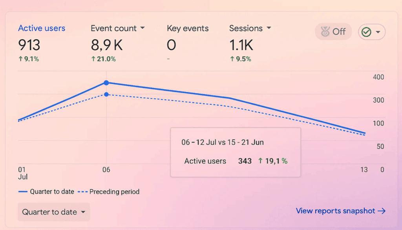Screen dimensions: 402x230
Task: Click the 8,9 K event count value
Action: click(107, 45)
